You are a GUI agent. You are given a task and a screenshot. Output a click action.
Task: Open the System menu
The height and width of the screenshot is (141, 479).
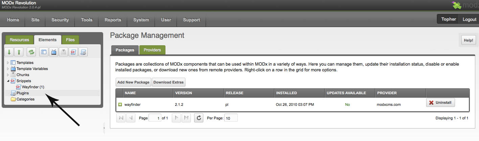point(141,20)
